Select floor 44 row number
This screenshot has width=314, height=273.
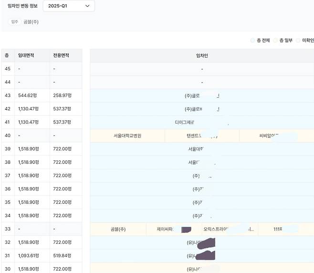(x=8, y=82)
